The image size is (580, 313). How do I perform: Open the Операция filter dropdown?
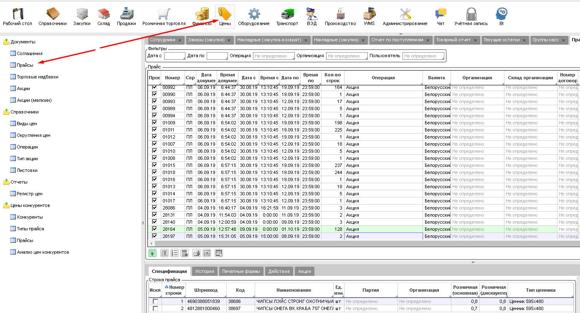coord(273,56)
